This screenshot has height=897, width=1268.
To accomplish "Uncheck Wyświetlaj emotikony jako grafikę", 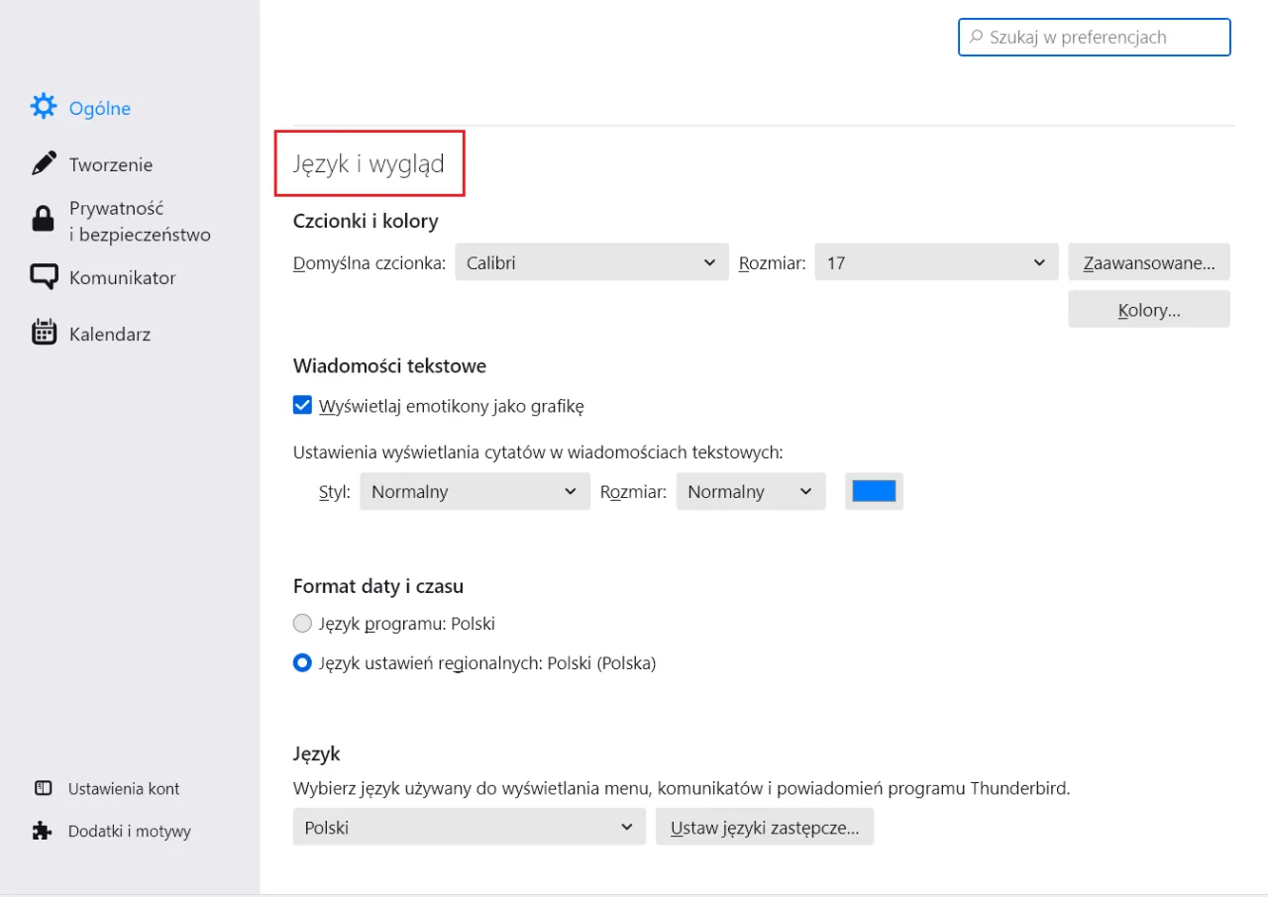I will [x=302, y=405].
